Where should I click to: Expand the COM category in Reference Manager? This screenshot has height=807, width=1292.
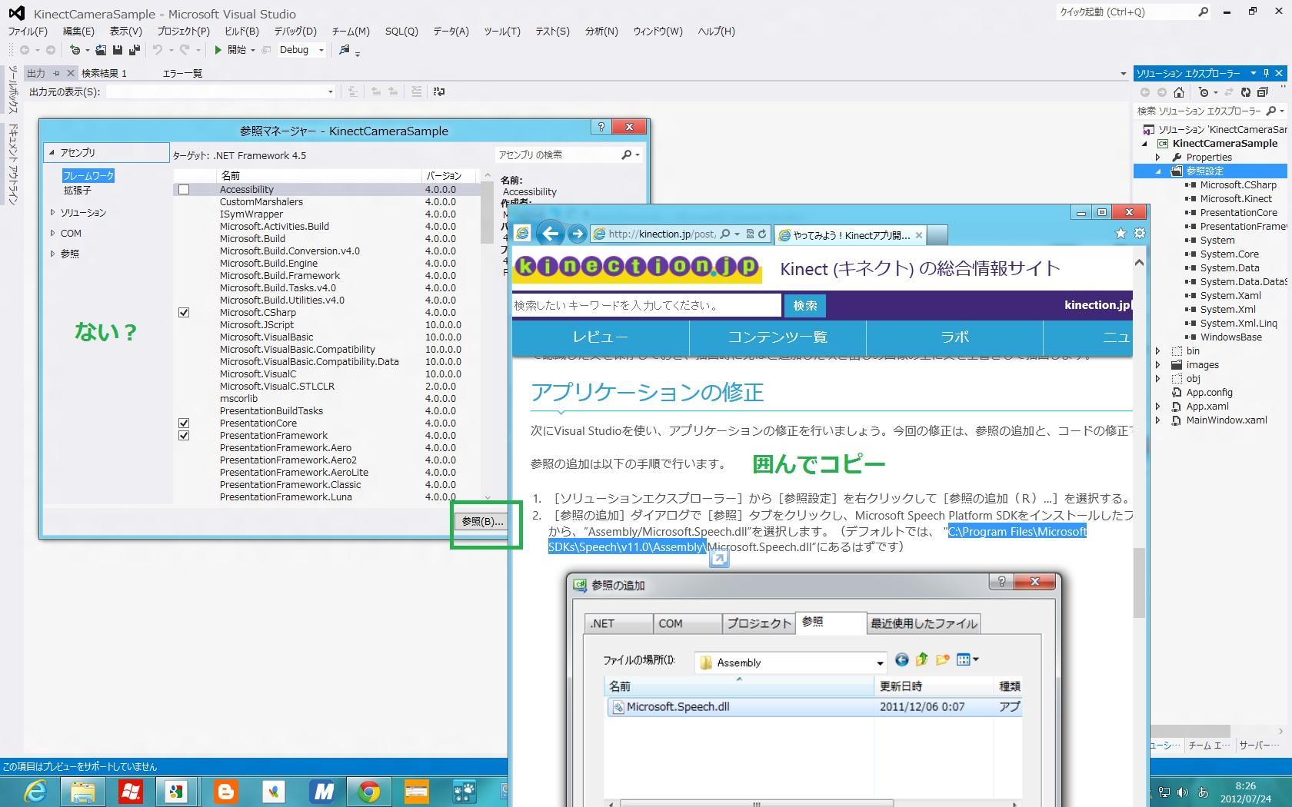coord(52,233)
